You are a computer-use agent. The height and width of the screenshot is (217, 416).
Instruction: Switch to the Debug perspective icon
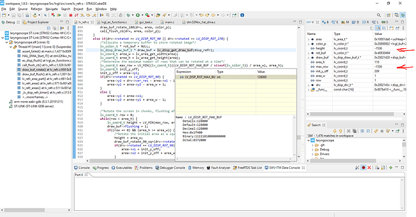403,15
